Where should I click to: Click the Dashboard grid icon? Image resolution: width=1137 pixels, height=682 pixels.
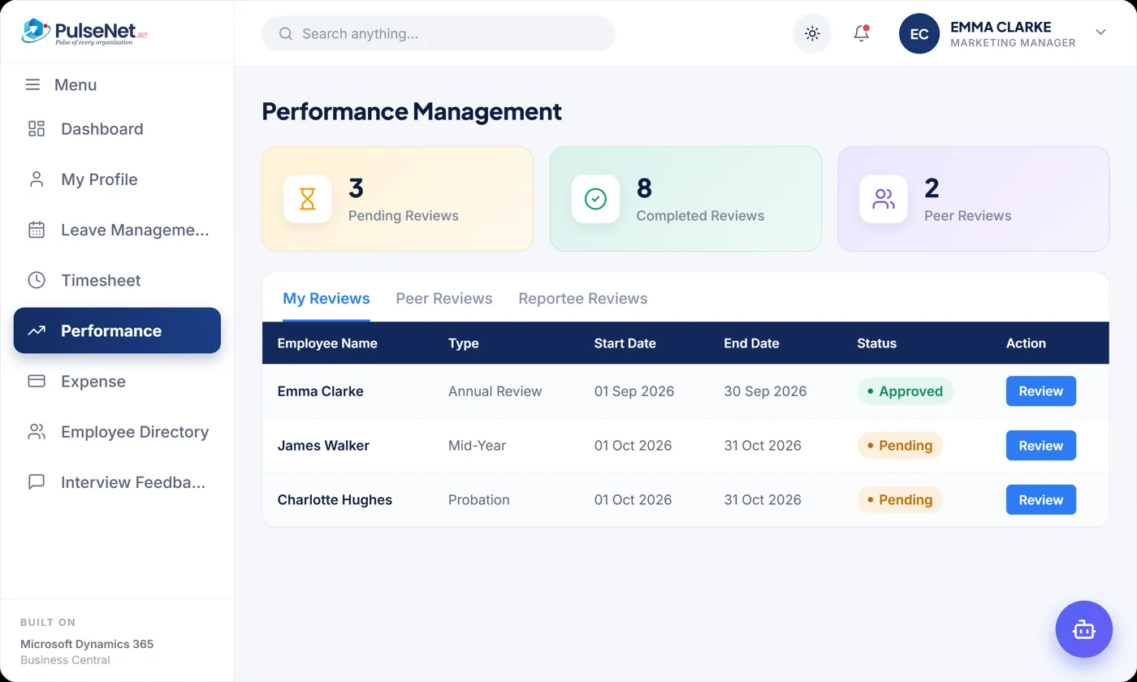(x=37, y=128)
